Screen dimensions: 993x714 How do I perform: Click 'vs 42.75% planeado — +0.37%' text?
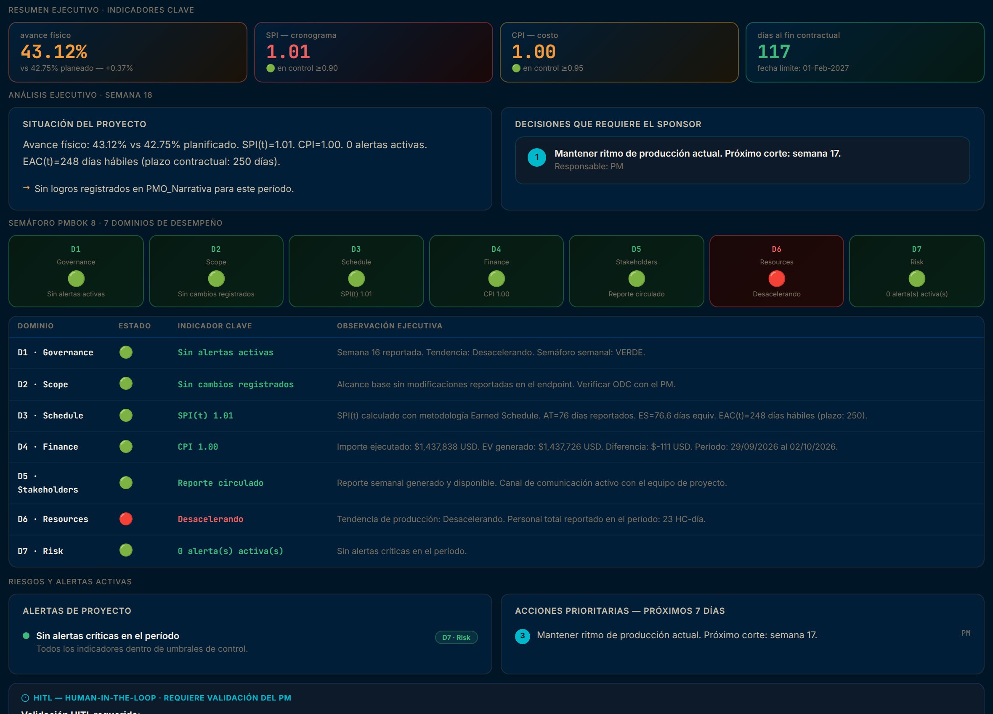77,68
